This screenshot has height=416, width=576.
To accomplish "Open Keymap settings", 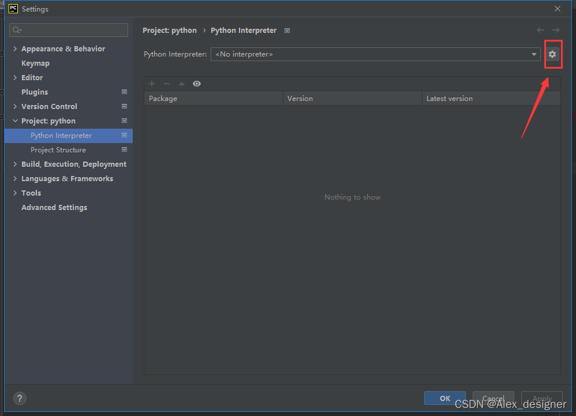I will tap(35, 63).
